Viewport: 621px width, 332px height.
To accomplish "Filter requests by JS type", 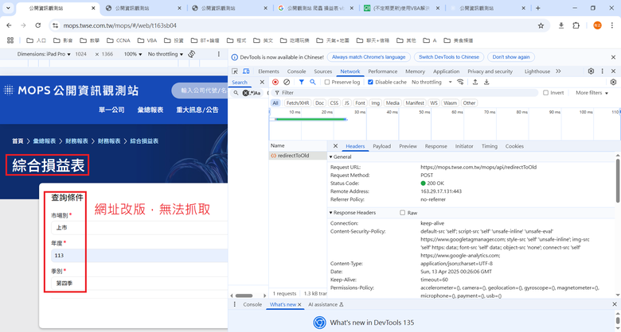I will tap(346, 103).
